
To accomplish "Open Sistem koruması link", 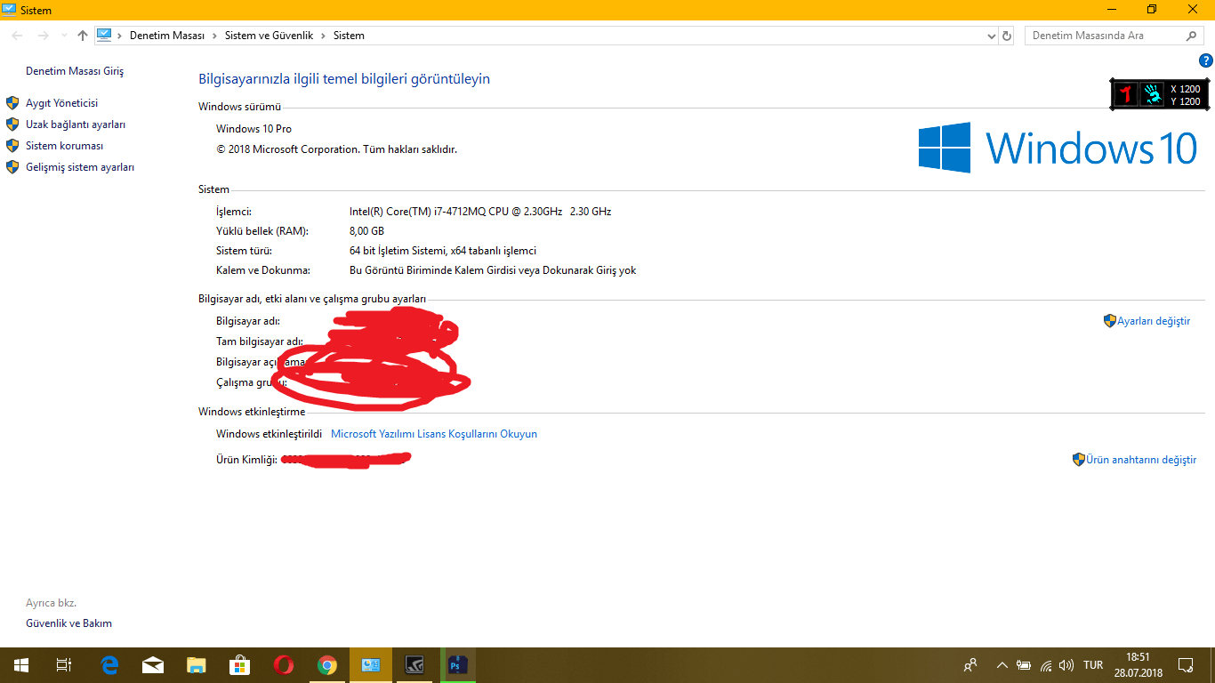I will click(x=64, y=146).
